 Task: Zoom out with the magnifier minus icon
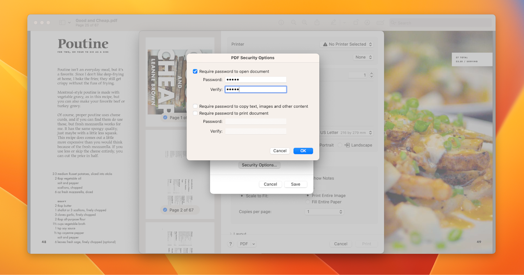pyautogui.click(x=293, y=22)
